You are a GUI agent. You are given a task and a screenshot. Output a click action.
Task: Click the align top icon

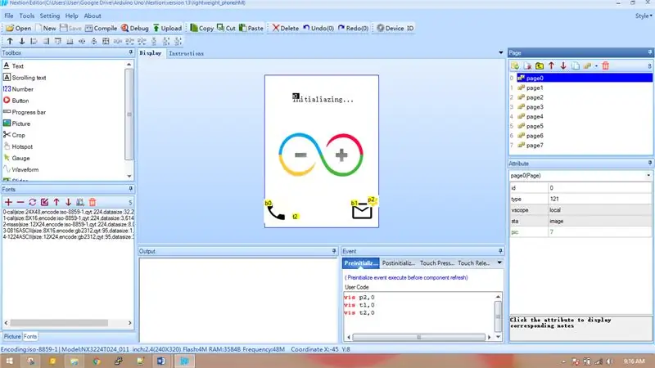click(58, 41)
